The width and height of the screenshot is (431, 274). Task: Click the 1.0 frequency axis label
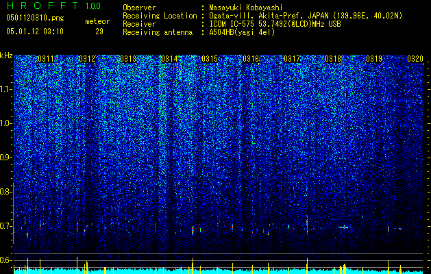(x=5, y=124)
